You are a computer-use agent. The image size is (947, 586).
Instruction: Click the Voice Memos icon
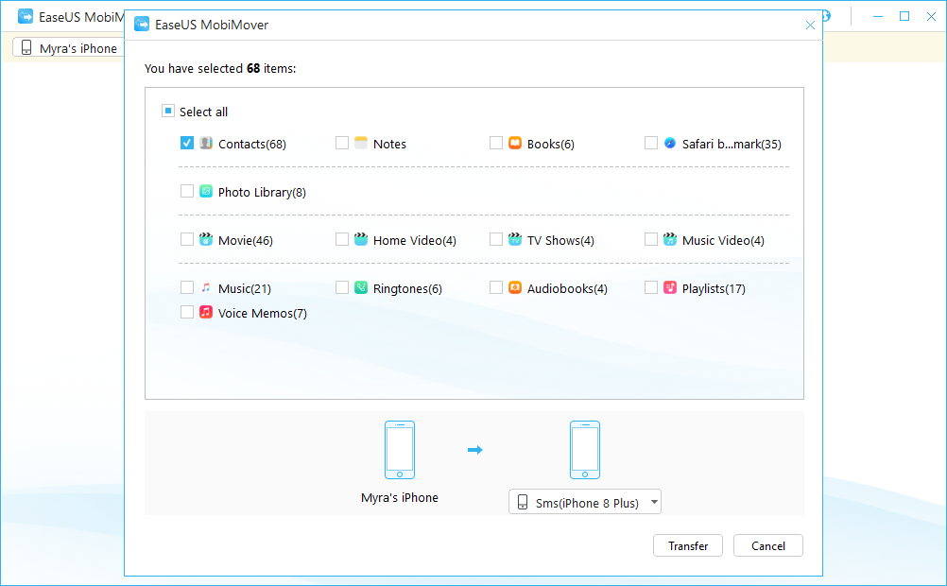(x=206, y=313)
